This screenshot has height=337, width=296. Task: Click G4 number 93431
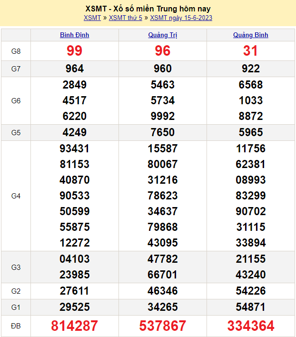click(x=75, y=149)
